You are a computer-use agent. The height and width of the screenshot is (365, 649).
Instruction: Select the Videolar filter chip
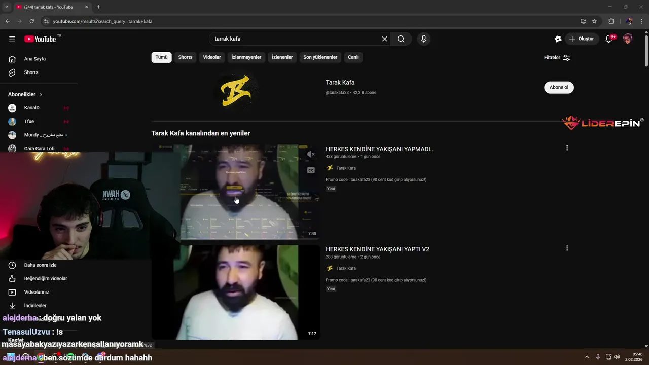pos(212,57)
